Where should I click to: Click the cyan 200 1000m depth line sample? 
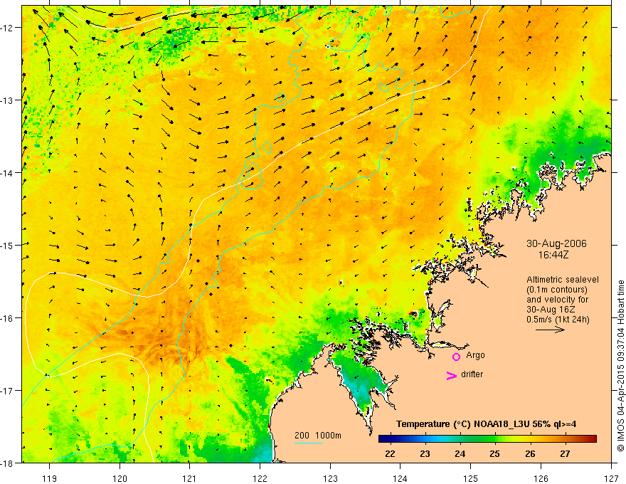(x=309, y=443)
